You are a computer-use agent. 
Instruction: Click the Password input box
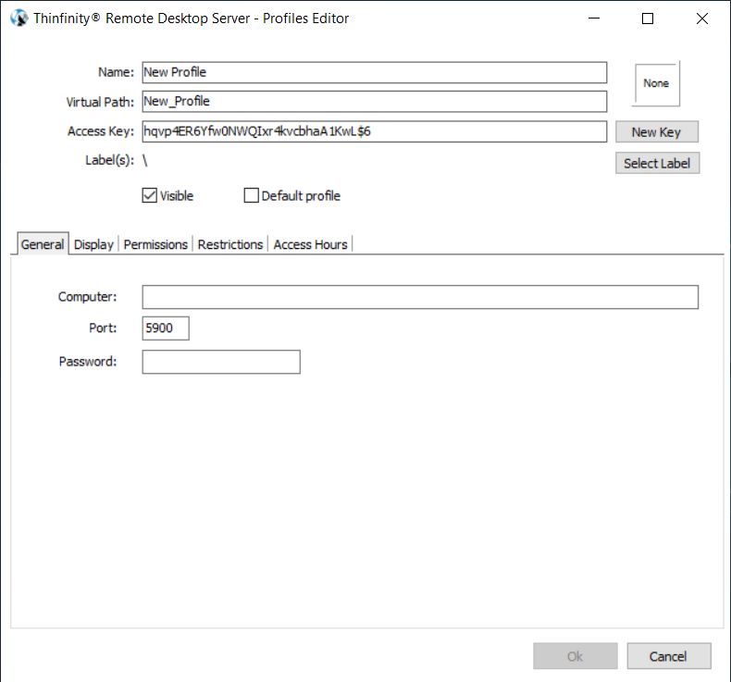[221, 362]
